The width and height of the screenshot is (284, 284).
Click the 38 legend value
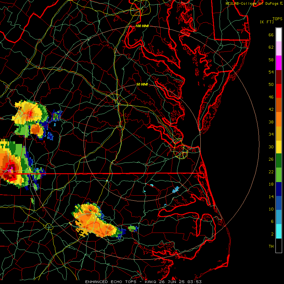point(271,122)
